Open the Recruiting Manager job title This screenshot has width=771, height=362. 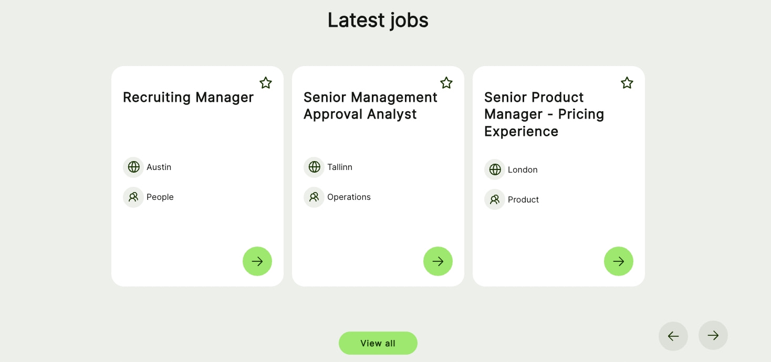188,98
